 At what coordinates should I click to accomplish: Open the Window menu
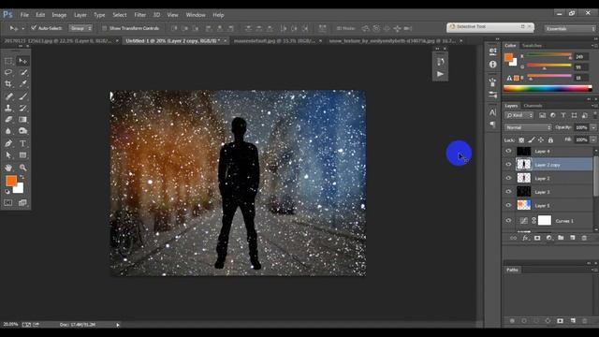pos(196,15)
